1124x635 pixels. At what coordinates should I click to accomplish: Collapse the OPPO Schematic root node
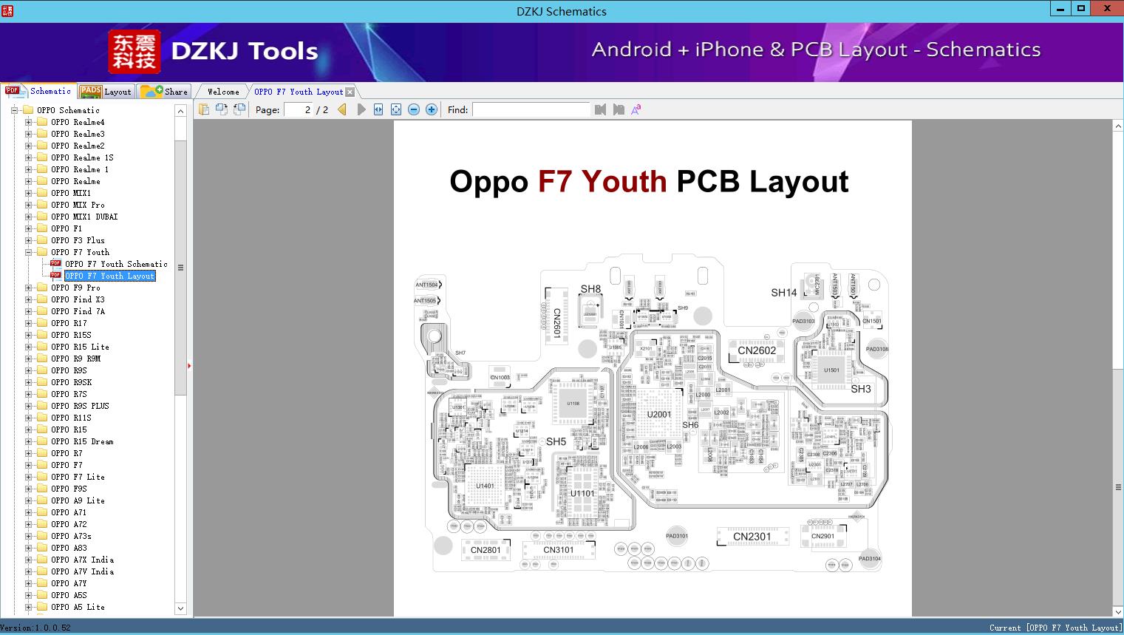point(14,110)
